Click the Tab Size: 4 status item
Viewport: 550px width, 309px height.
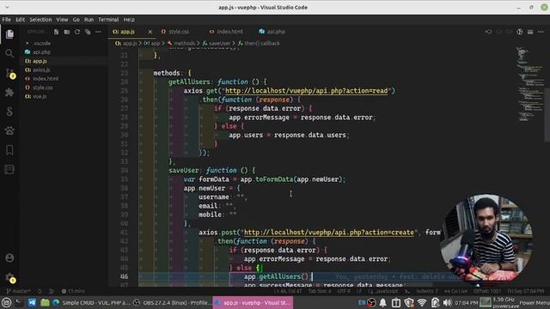tap(320, 291)
